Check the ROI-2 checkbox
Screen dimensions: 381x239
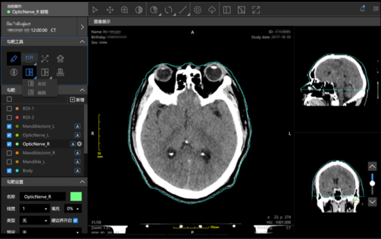(9, 118)
